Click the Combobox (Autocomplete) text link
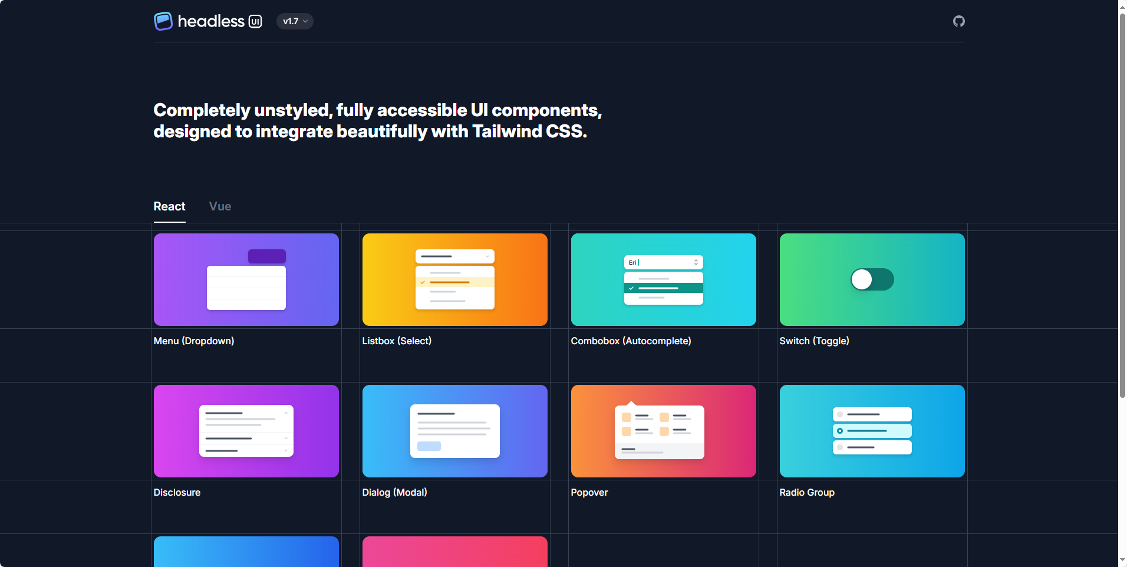This screenshot has width=1127, height=567. click(x=631, y=341)
